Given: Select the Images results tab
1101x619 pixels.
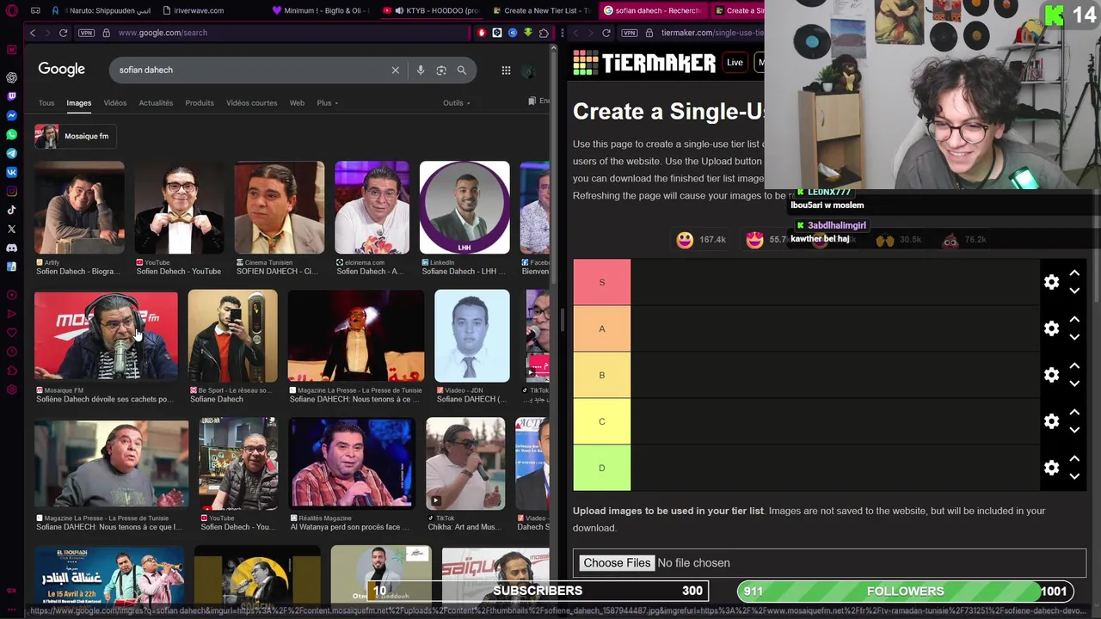Looking at the screenshot, I should 78,103.
